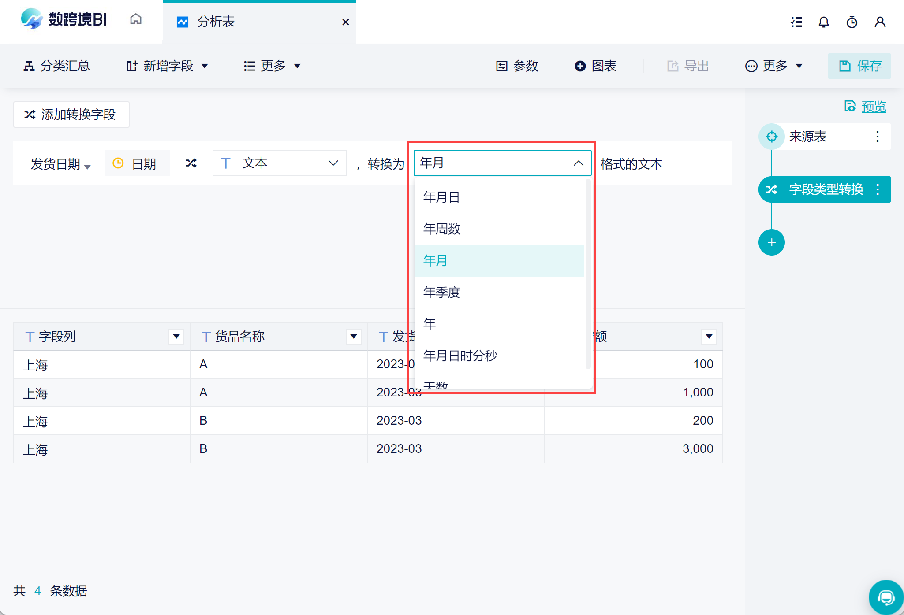The height and width of the screenshot is (615, 904).
Task: Choose 年月日时分秒 format option
Action: (x=460, y=356)
